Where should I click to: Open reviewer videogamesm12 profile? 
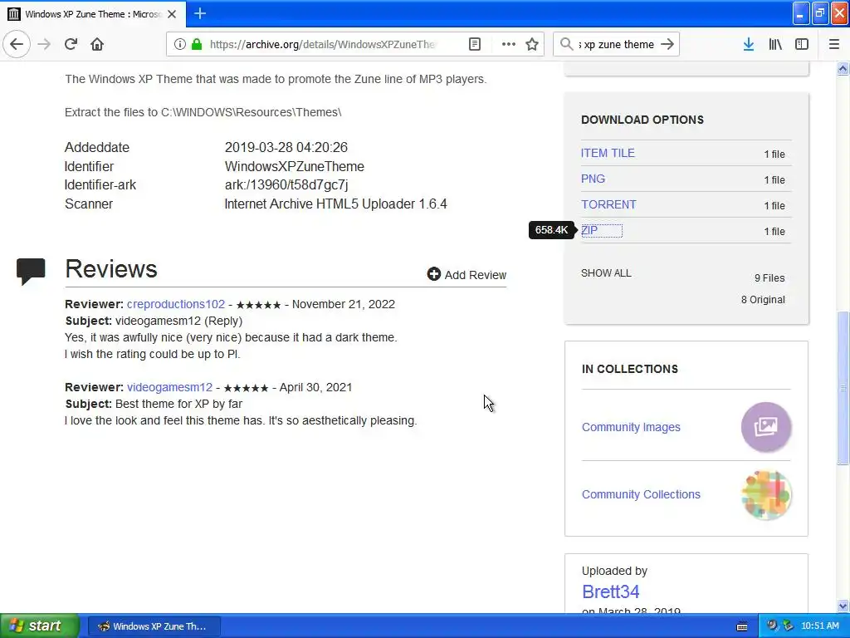click(x=169, y=387)
